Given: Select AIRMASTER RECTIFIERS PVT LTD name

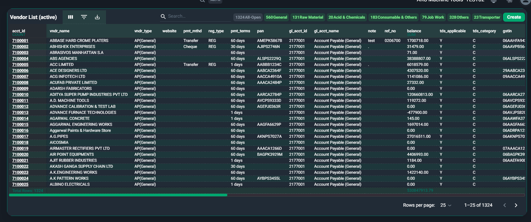Looking at the screenshot, I should [x=80, y=148].
